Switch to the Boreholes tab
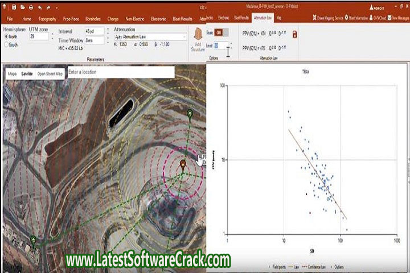410x273 pixels. [x=93, y=19]
